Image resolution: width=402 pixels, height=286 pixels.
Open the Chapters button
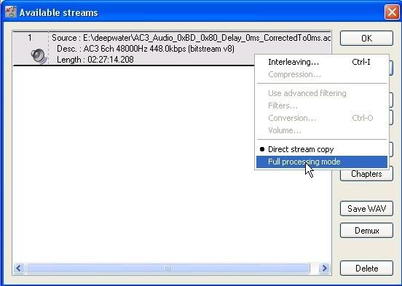click(x=366, y=174)
